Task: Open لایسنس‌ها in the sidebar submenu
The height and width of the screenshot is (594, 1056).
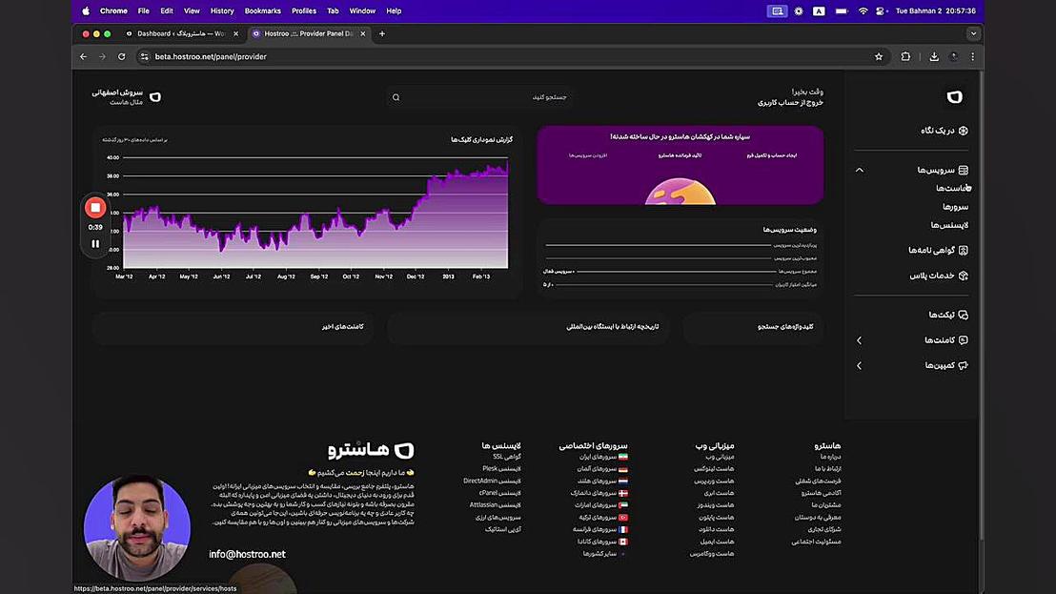Action: click(x=949, y=225)
